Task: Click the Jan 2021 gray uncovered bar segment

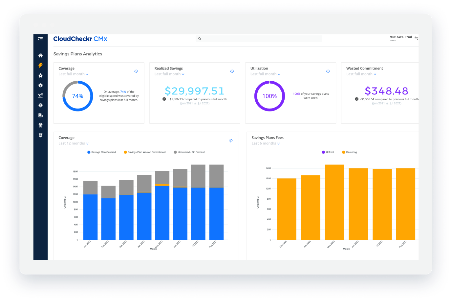Action: [x=90, y=188]
